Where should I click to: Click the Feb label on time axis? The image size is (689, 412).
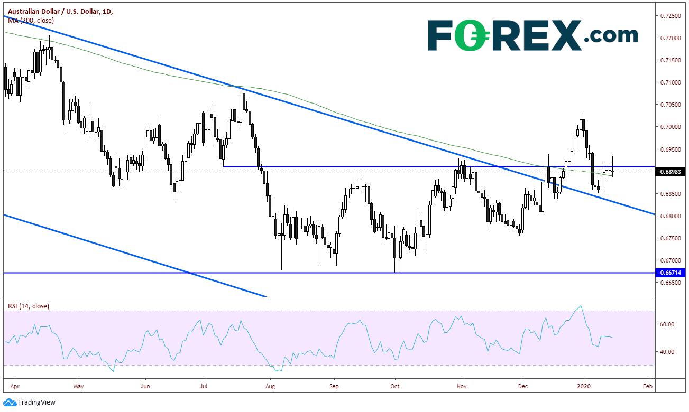tap(647, 387)
